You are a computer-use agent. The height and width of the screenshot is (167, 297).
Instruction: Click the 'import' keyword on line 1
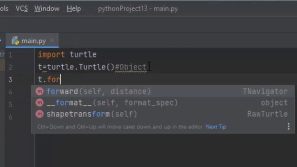[52, 55]
